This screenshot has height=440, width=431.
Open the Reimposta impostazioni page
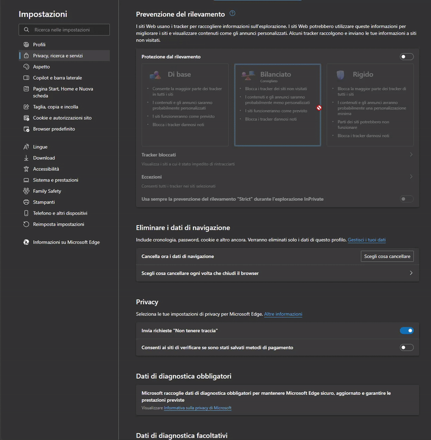(64, 224)
